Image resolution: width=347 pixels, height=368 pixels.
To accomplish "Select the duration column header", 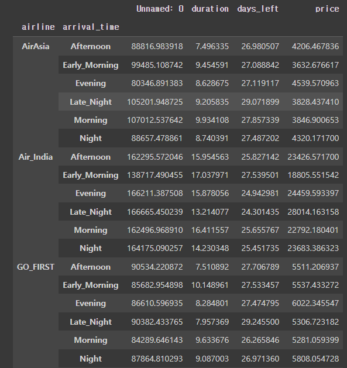I will (x=210, y=9).
